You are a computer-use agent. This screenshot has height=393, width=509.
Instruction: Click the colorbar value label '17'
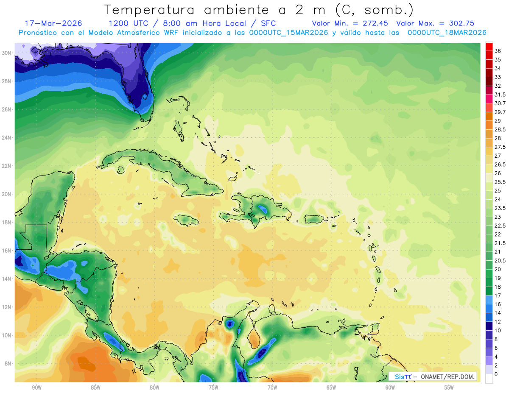tap(498, 295)
